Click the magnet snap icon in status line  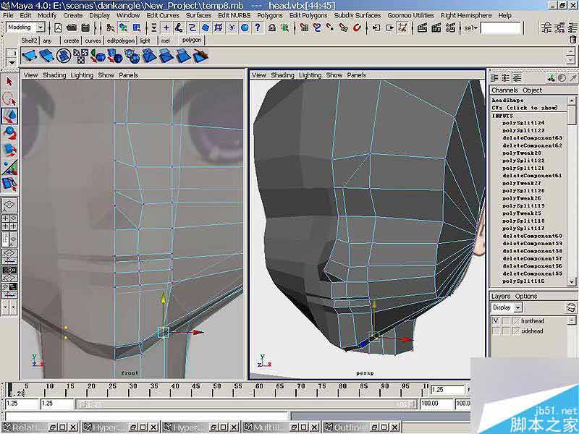(x=358, y=27)
